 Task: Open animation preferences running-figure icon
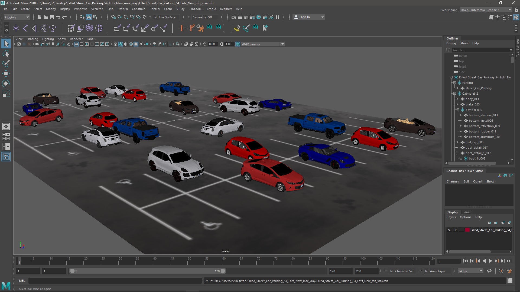click(x=509, y=271)
